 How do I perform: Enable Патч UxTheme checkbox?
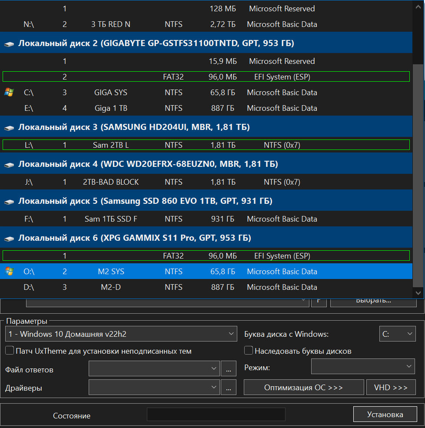click(10, 351)
